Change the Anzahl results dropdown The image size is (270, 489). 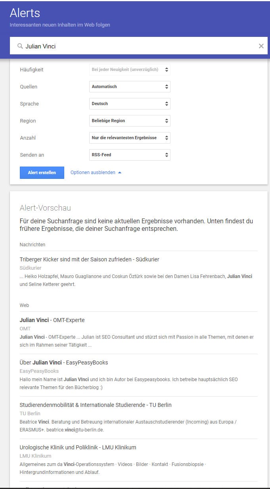[x=130, y=138]
